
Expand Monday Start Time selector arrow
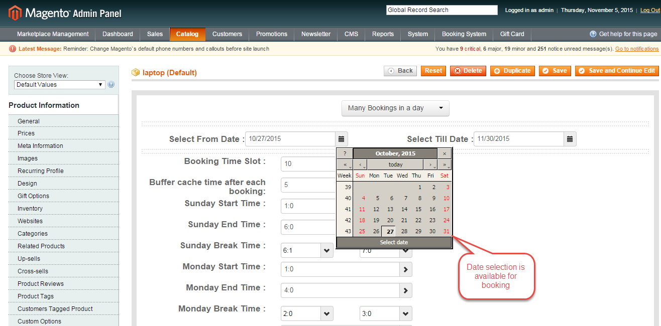[x=406, y=269]
